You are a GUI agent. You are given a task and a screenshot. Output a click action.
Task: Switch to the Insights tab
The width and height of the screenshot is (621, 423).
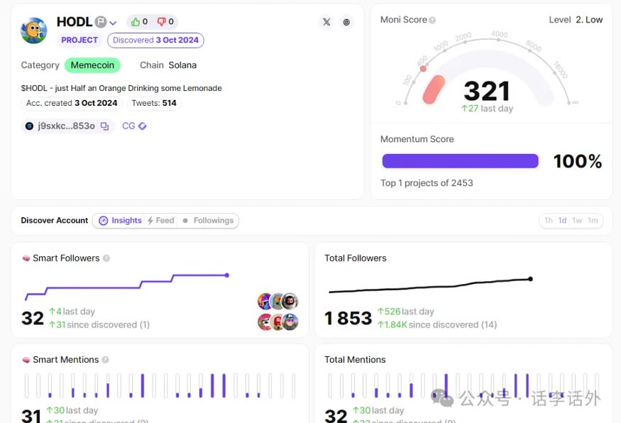tap(120, 221)
